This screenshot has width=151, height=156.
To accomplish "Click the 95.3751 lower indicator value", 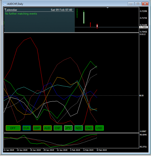I will pos(143,147).
